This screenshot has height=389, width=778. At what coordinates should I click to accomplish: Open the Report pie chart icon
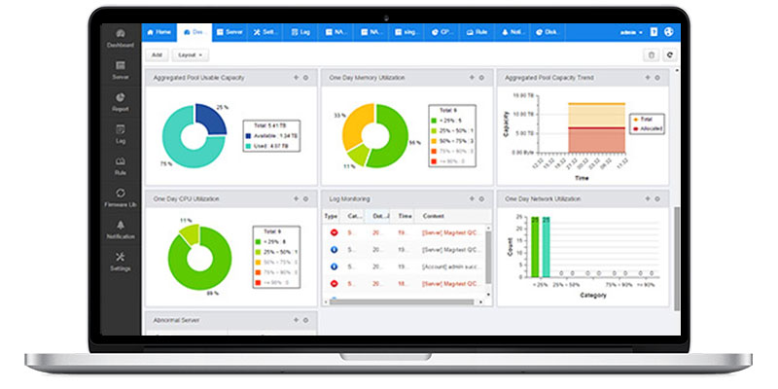tap(120, 97)
